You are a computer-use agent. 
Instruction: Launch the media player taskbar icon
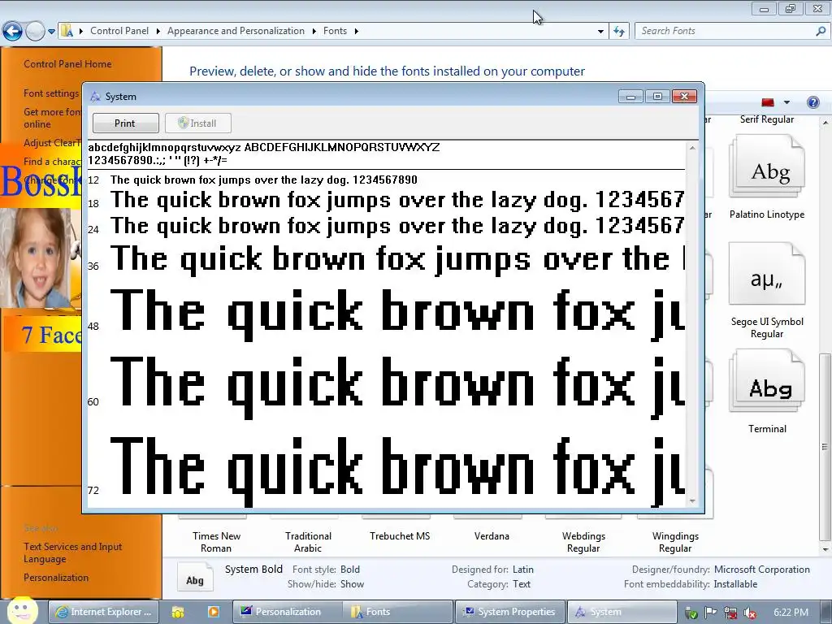click(214, 613)
